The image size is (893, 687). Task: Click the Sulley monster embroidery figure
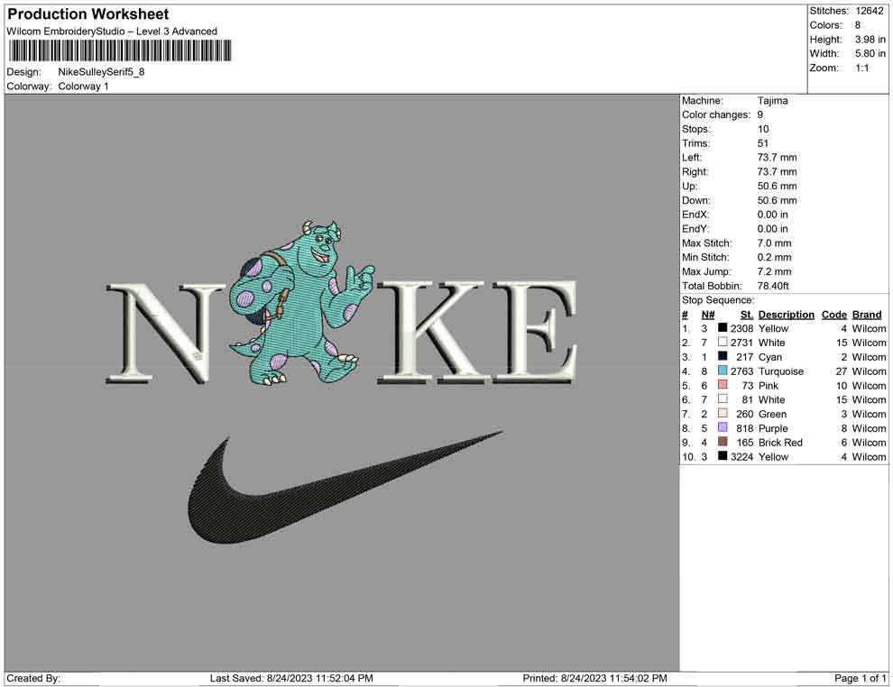pos(300,303)
